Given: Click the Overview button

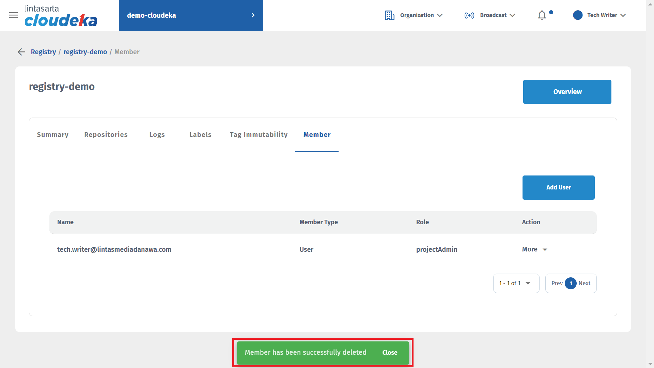Looking at the screenshot, I should tap(567, 92).
